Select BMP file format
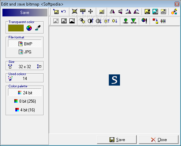181x146 pixels. point(25,44)
